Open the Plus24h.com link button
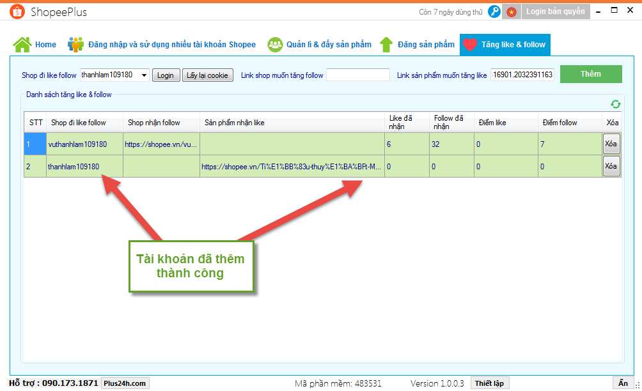This screenshot has height=391, width=642. tap(125, 383)
